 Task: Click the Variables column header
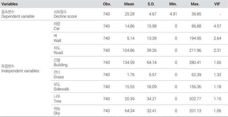10,5
